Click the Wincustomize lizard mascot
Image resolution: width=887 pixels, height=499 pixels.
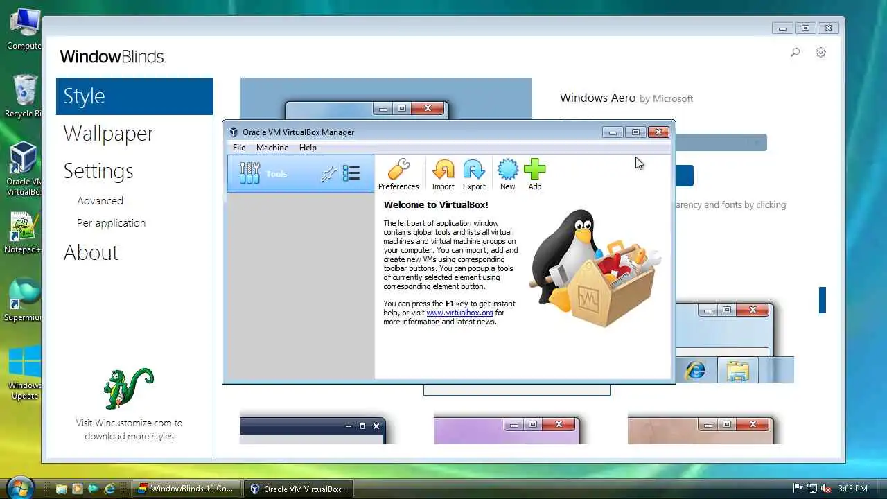pyautogui.click(x=128, y=388)
